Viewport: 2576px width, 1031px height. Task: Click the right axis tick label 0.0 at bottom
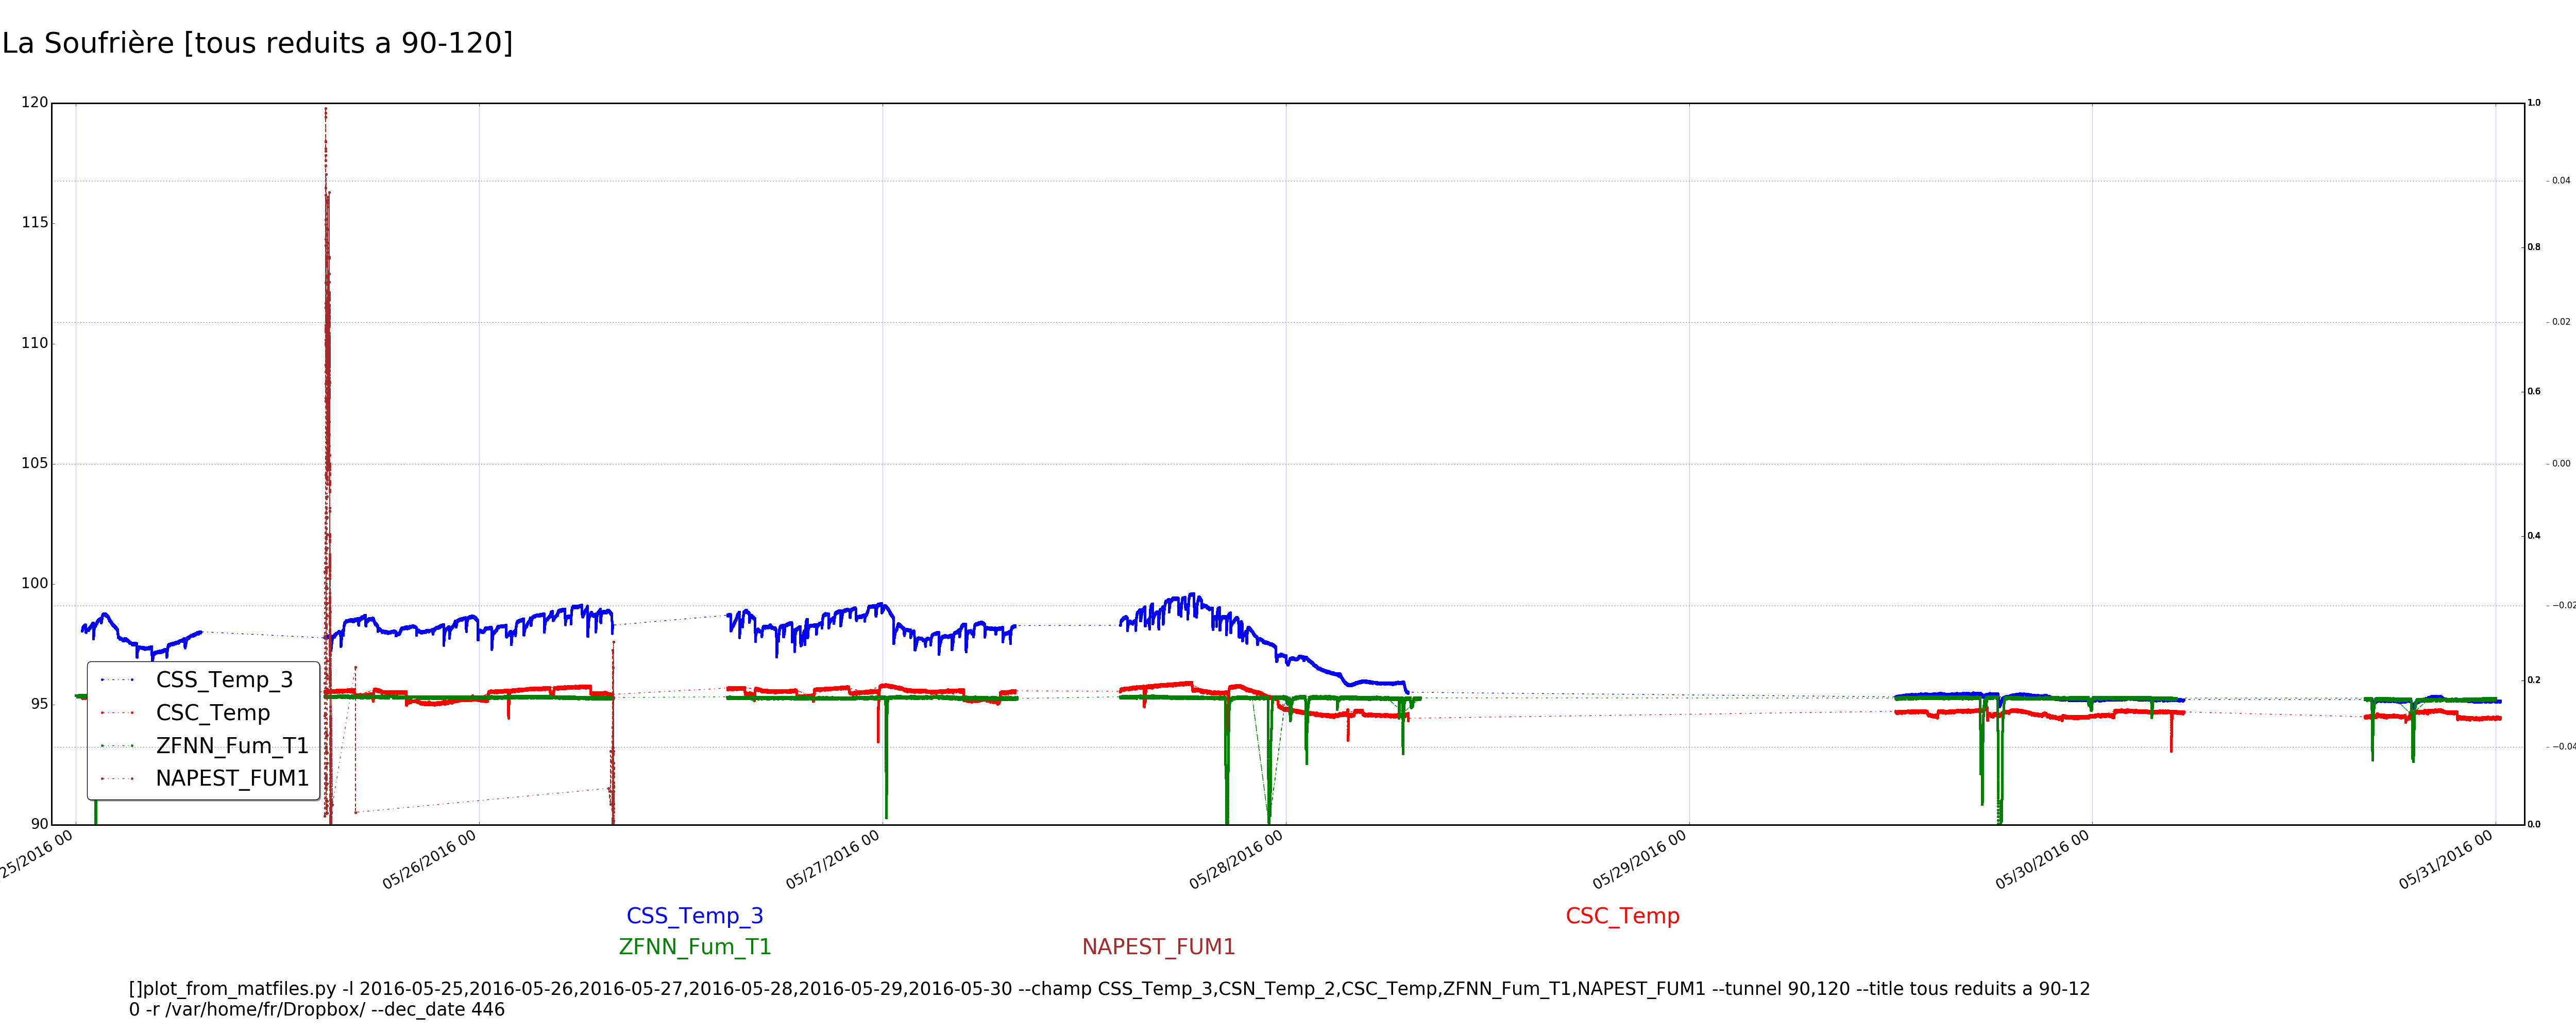tap(2534, 825)
